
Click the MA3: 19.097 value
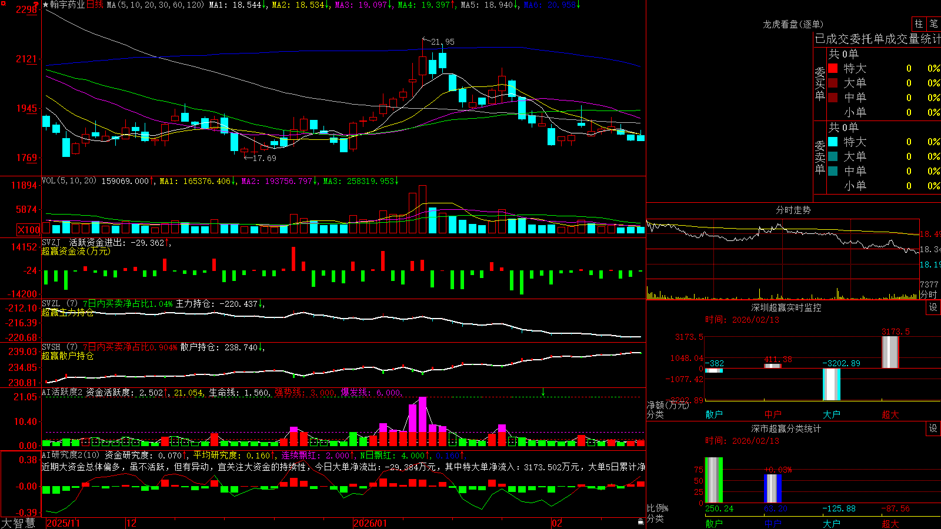coord(363,5)
